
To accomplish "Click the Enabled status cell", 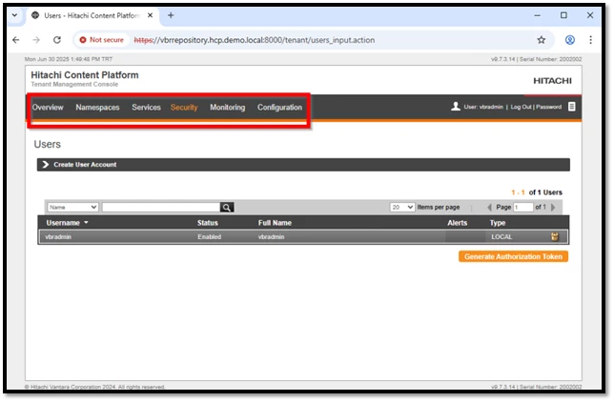I will point(210,237).
